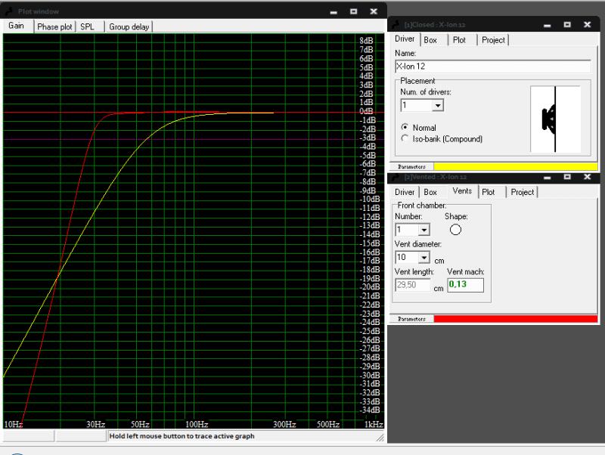Click the 0dB axis label
The width and height of the screenshot is (605, 455).
367,111
